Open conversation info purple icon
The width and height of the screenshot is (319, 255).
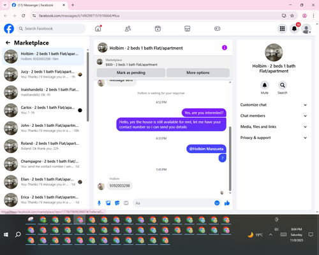(225, 48)
